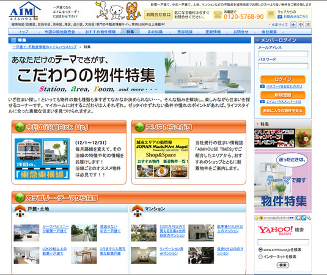Click green arrow icon beside エリアからさがす
327x275 pixels.
(139, 127)
